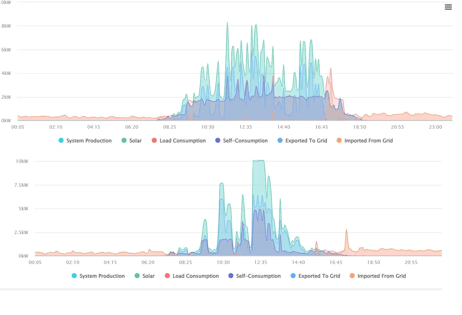Click the 2.5kW y-axis label in bottom chart
Viewport: 462px width, 315px height.
[x=21, y=232]
